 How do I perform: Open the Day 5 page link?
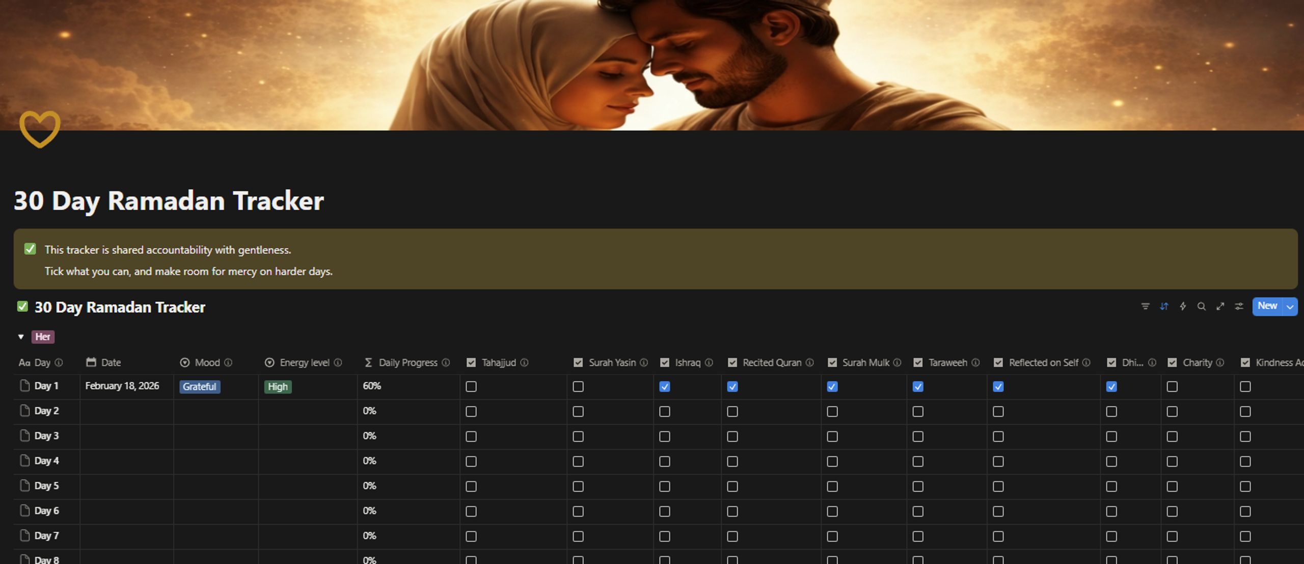(x=47, y=486)
